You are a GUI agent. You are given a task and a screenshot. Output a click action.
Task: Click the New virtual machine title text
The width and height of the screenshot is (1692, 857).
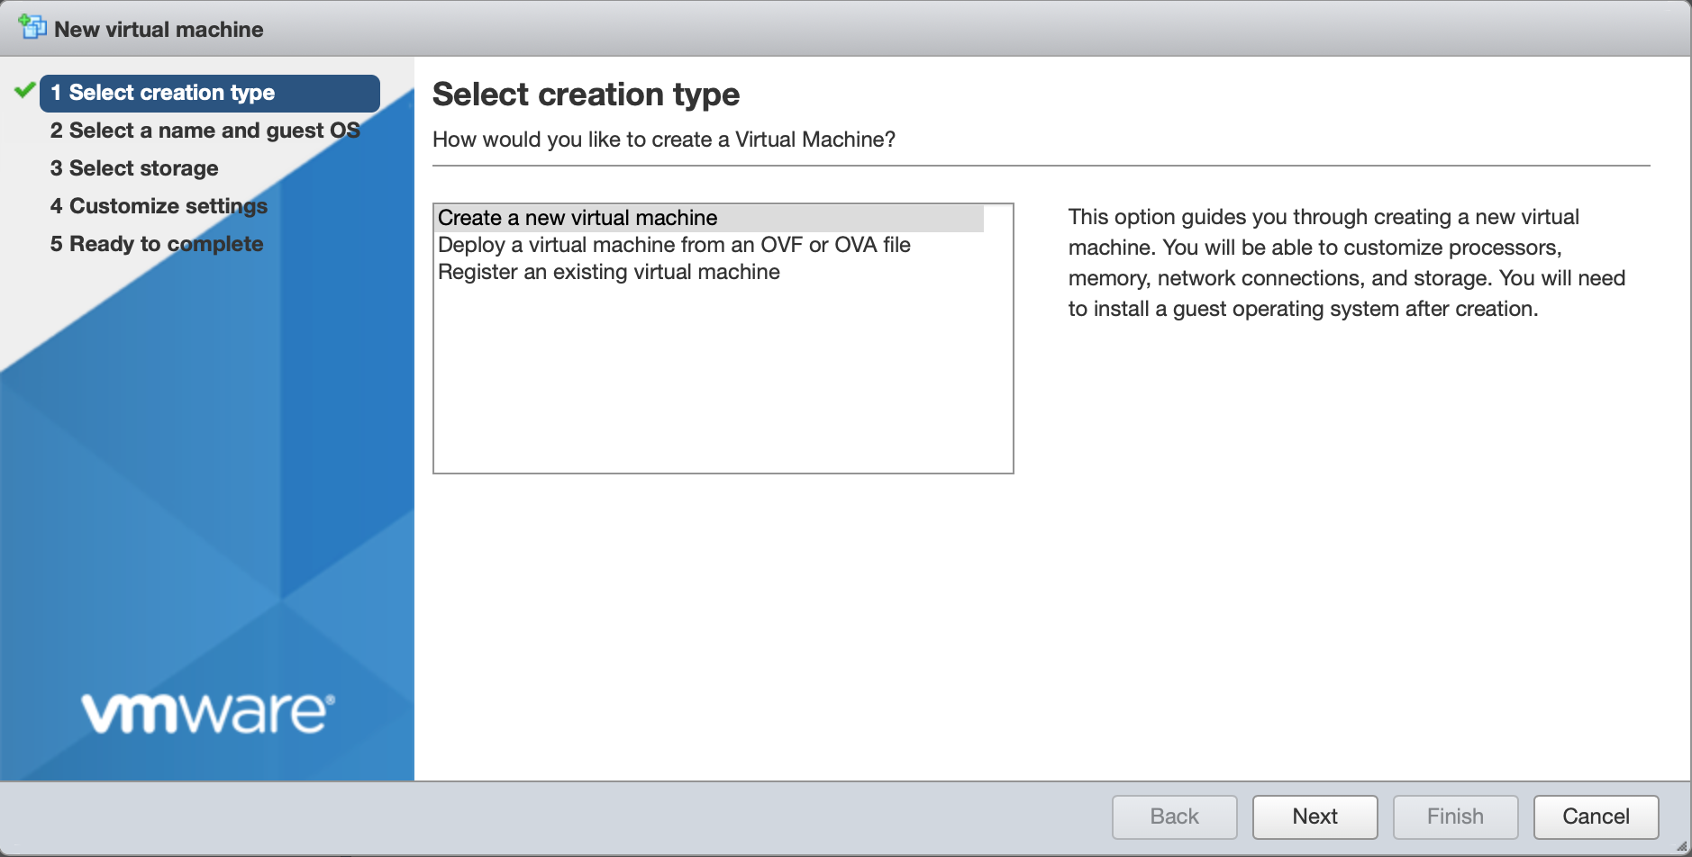(x=159, y=30)
